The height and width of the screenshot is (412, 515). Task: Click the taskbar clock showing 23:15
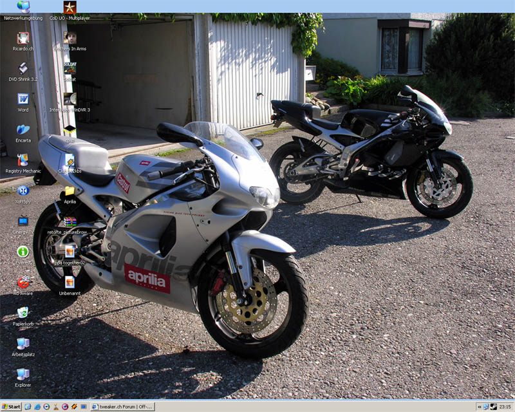click(x=505, y=407)
